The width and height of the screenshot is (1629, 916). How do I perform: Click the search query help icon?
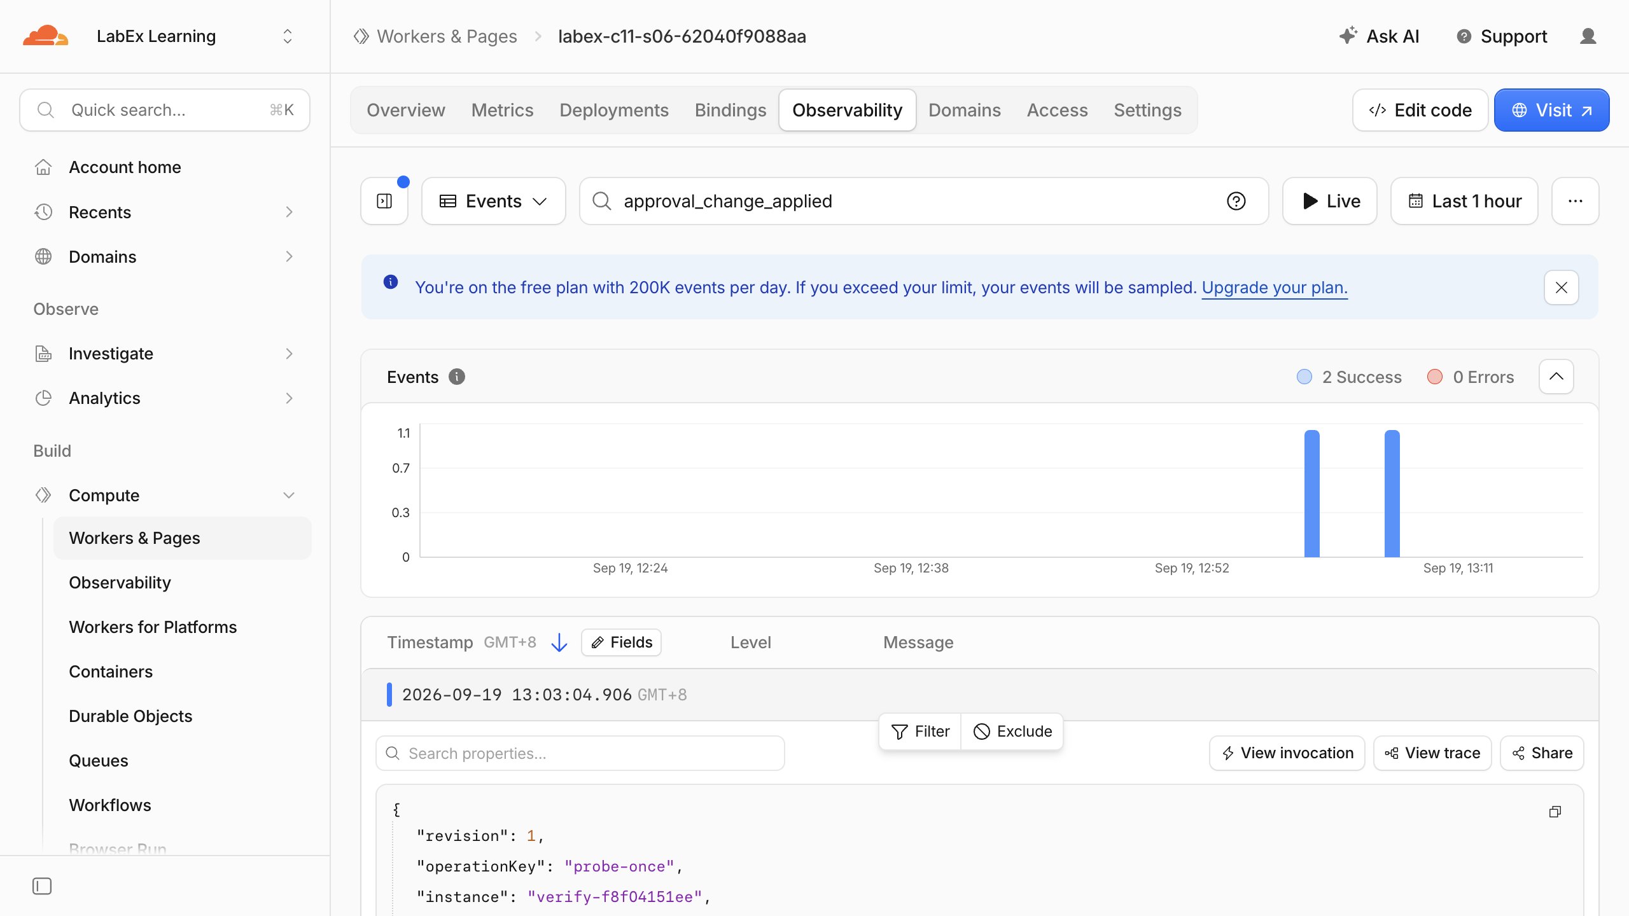pyautogui.click(x=1236, y=201)
